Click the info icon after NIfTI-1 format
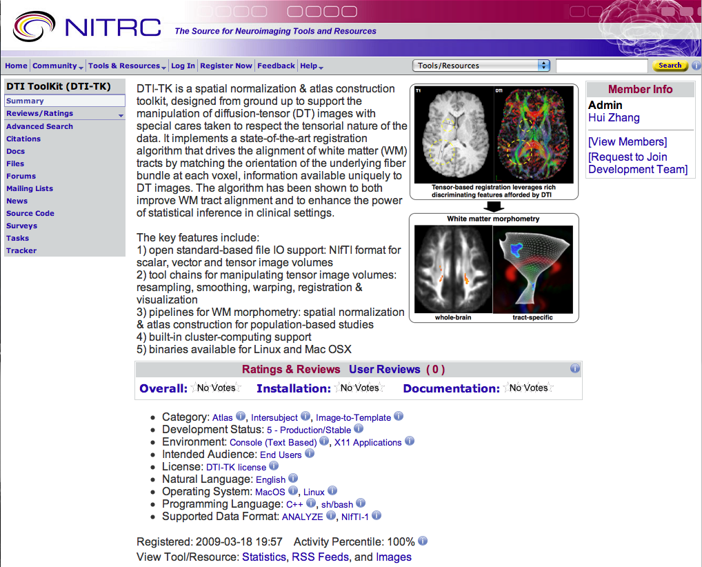Viewport: 702px width, 567px height. click(377, 516)
